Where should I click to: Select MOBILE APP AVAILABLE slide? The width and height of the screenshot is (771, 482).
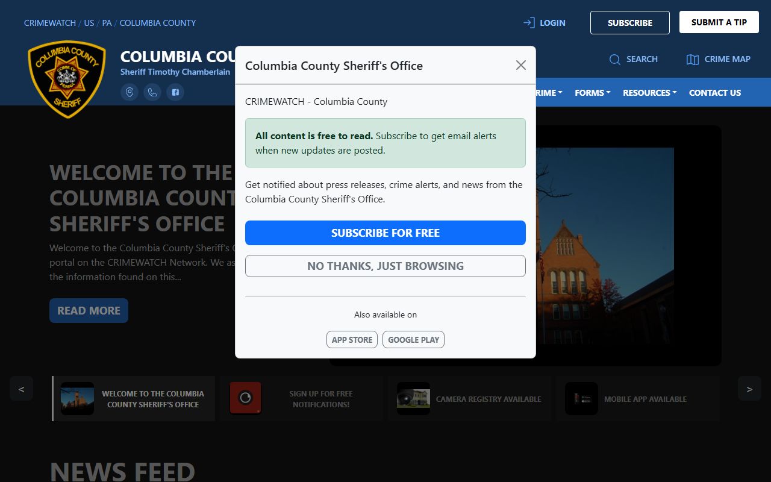point(638,399)
